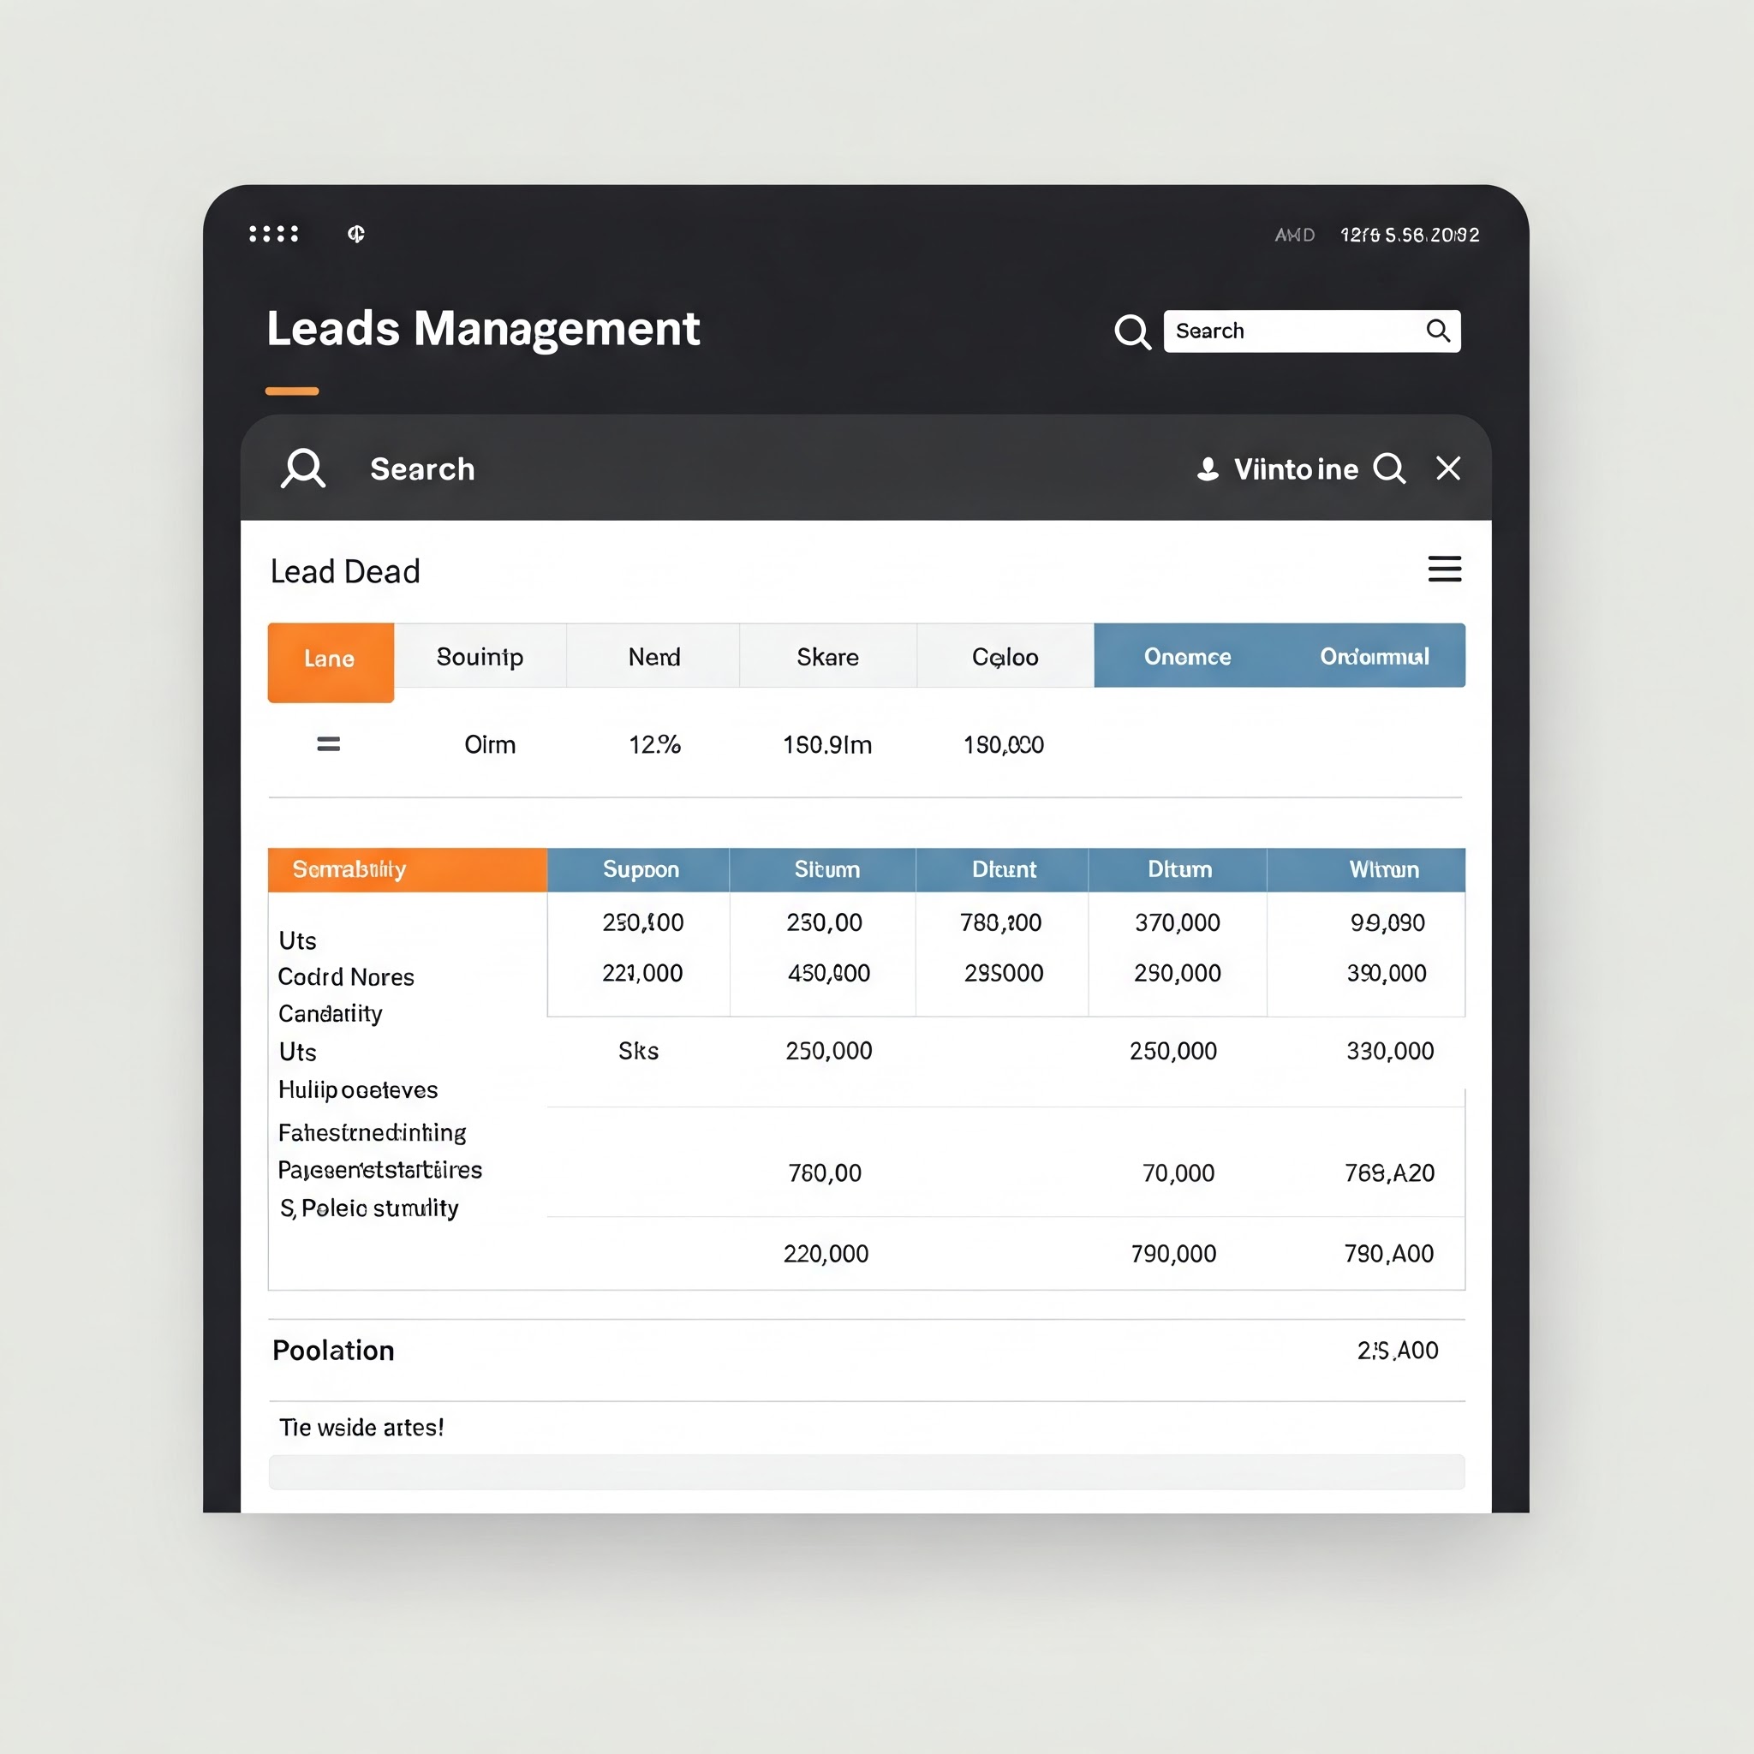The width and height of the screenshot is (1754, 1754).
Task: Click the user icon beside Viintoine
Action: tap(1208, 468)
